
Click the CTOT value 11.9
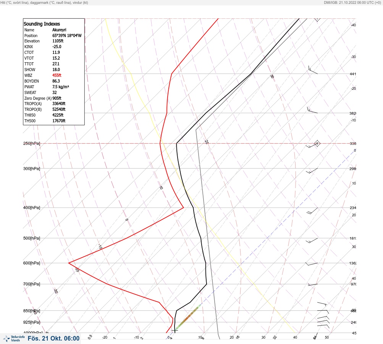point(56,52)
